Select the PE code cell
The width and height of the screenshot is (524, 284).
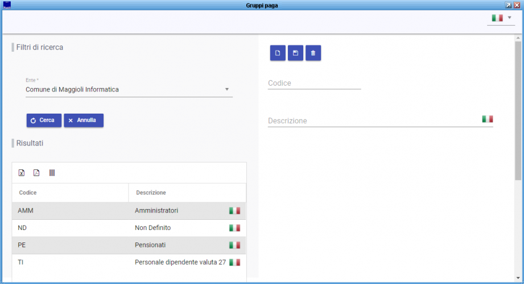pyautogui.click(x=70, y=245)
